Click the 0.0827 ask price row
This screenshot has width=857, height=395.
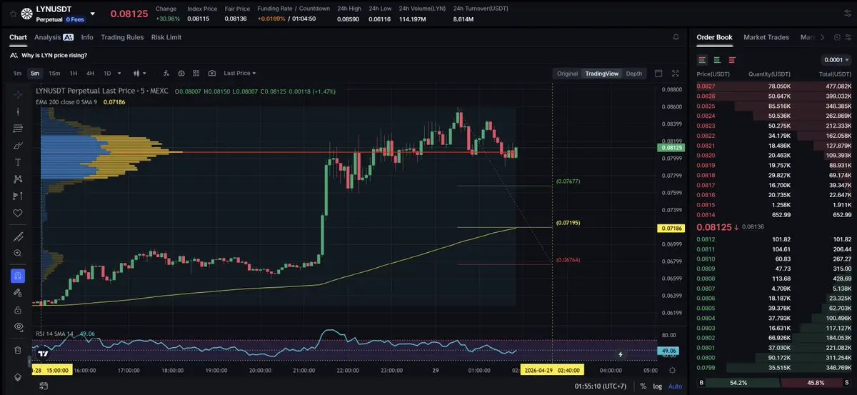click(774, 86)
